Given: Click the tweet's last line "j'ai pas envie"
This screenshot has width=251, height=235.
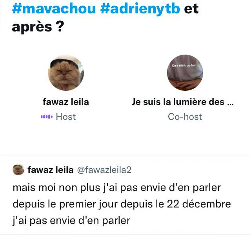Looking at the screenshot, I should [71, 220].
